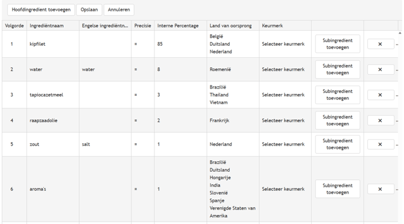Cancel editing with Annuleren
Viewport: 404px width, 224px height.
(x=119, y=10)
